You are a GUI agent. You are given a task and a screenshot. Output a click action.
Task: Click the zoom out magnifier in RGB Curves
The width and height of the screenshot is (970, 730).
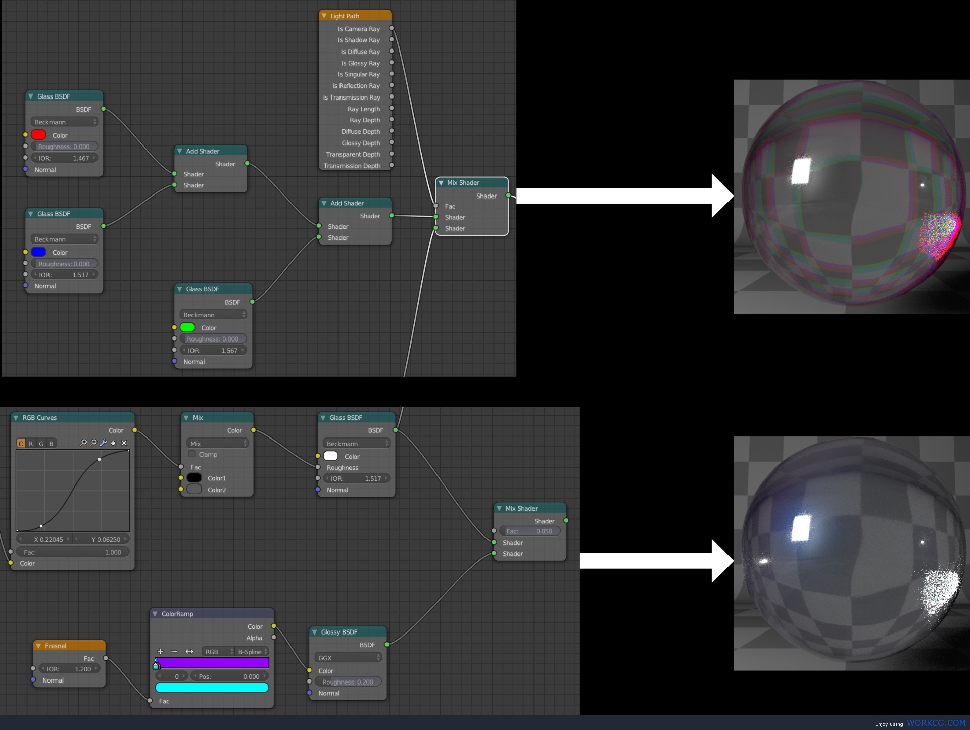pos(93,443)
